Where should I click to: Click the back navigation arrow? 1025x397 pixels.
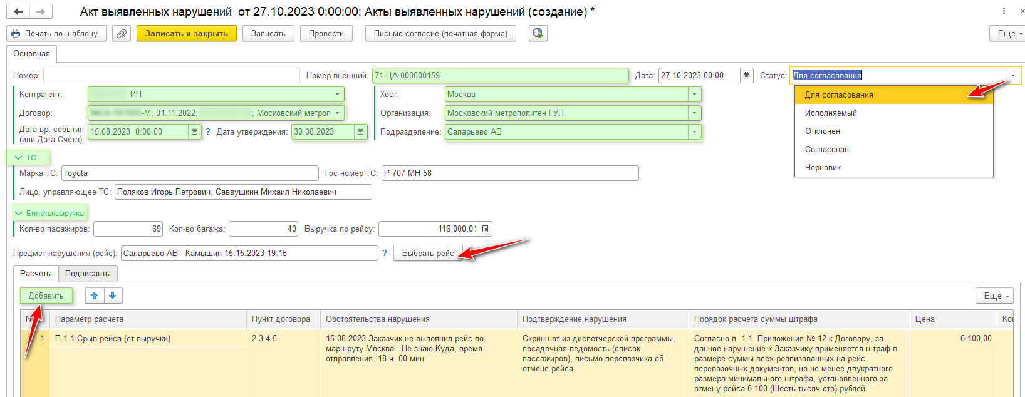[x=18, y=12]
